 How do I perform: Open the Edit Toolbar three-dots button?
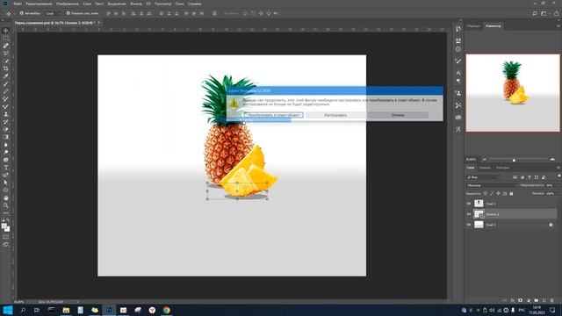point(6,212)
